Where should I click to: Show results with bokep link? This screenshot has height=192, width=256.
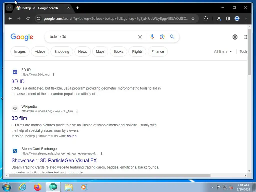72,136
